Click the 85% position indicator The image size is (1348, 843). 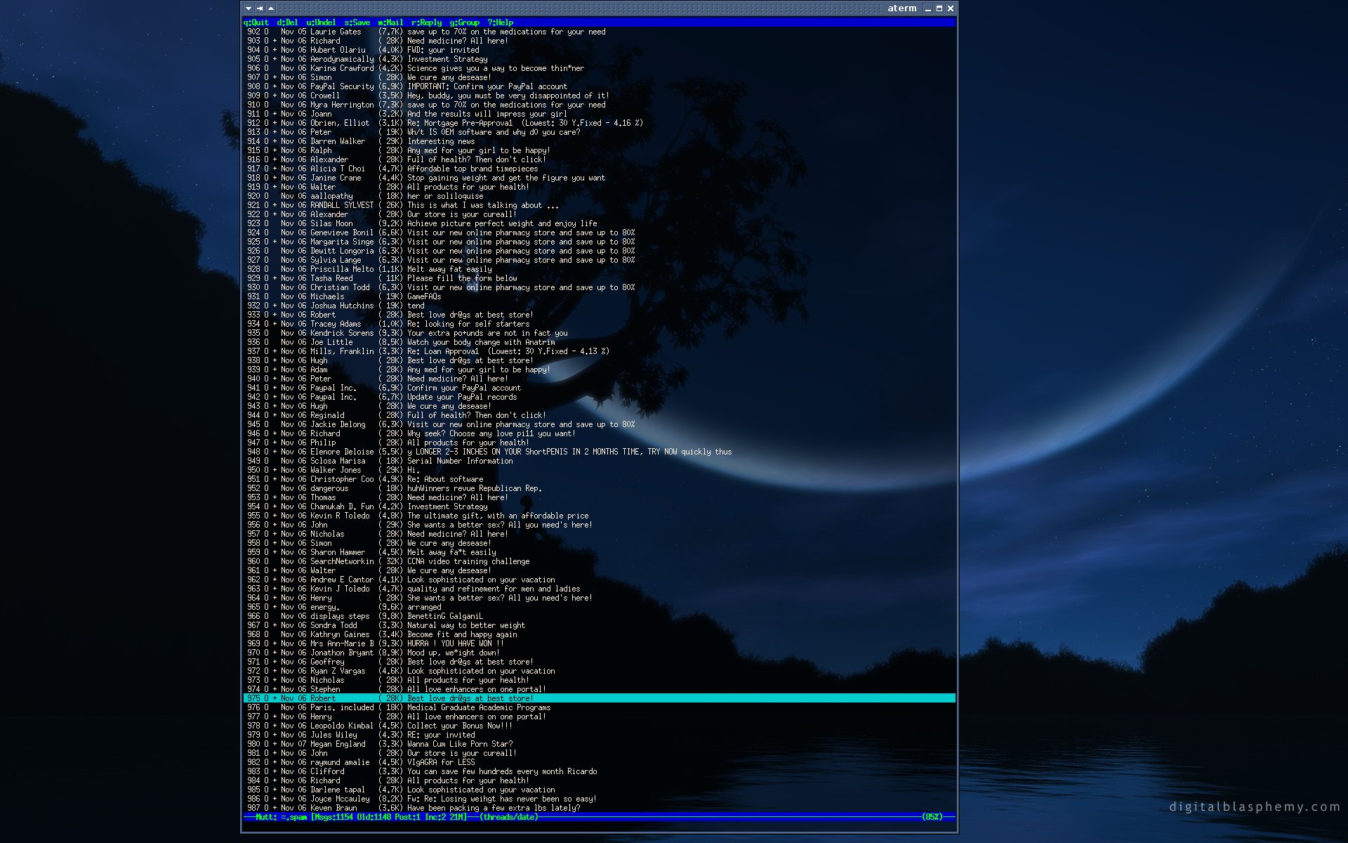tap(933, 817)
